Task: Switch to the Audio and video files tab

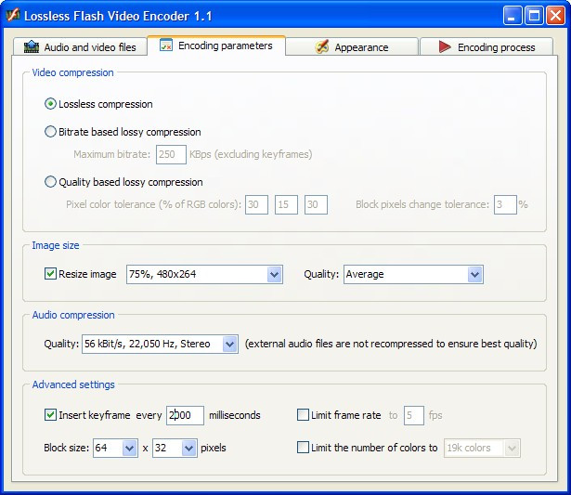Action: pyautogui.click(x=80, y=47)
